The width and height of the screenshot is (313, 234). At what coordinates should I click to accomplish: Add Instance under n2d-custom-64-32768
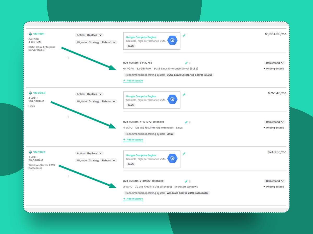[133, 81]
